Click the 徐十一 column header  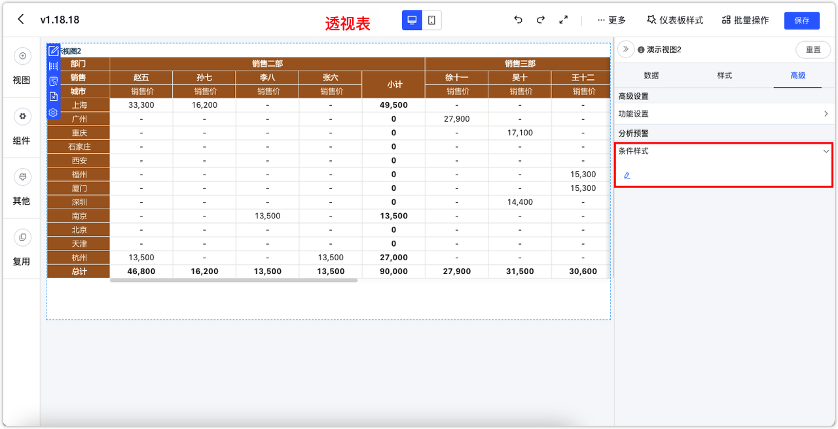pyautogui.click(x=457, y=77)
